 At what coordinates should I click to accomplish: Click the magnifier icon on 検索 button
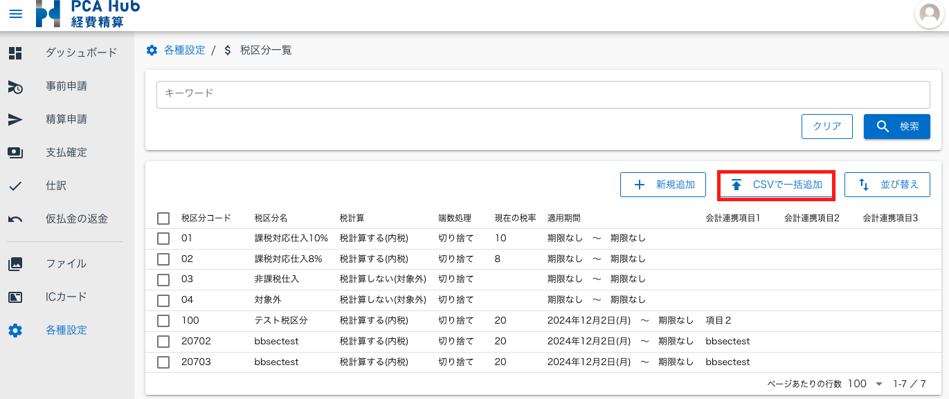[883, 127]
